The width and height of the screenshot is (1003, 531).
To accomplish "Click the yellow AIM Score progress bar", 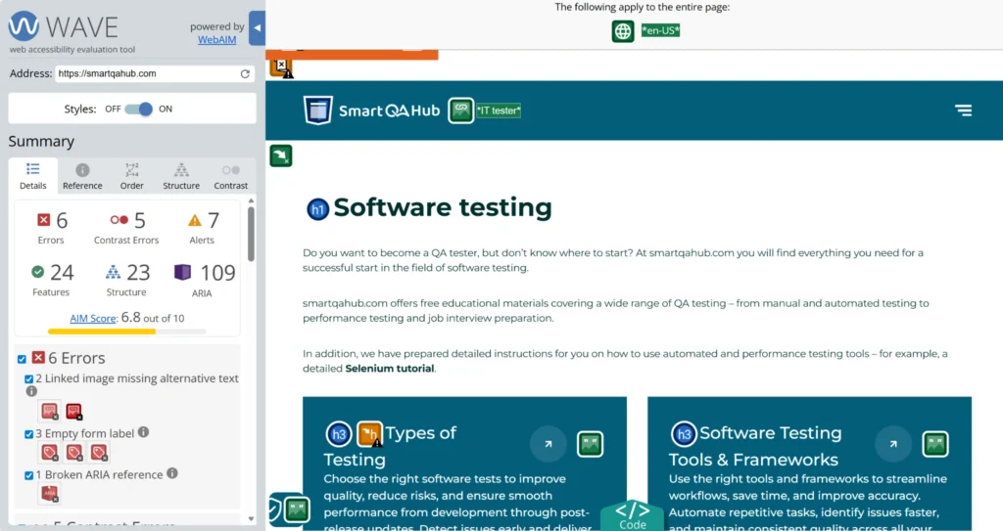I will [x=102, y=332].
